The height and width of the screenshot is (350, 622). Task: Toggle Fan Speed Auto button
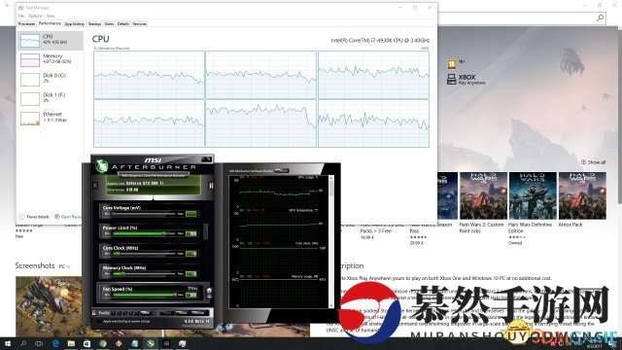point(192,289)
